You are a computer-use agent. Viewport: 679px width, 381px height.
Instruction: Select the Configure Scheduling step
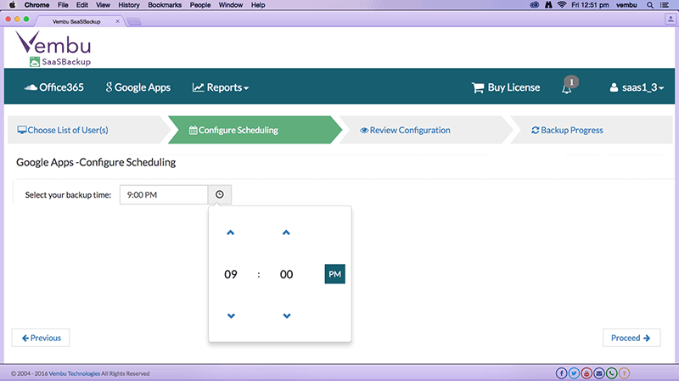pyautogui.click(x=233, y=130)
